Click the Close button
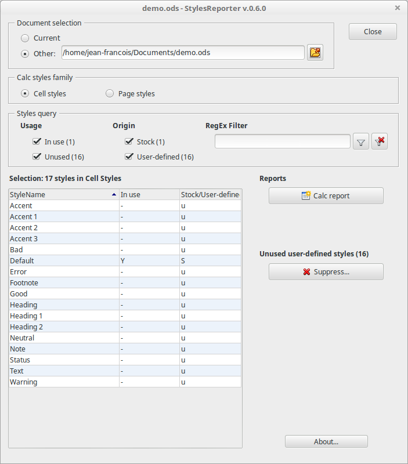Viewport: 408px width, 464px height. (373, 32)
